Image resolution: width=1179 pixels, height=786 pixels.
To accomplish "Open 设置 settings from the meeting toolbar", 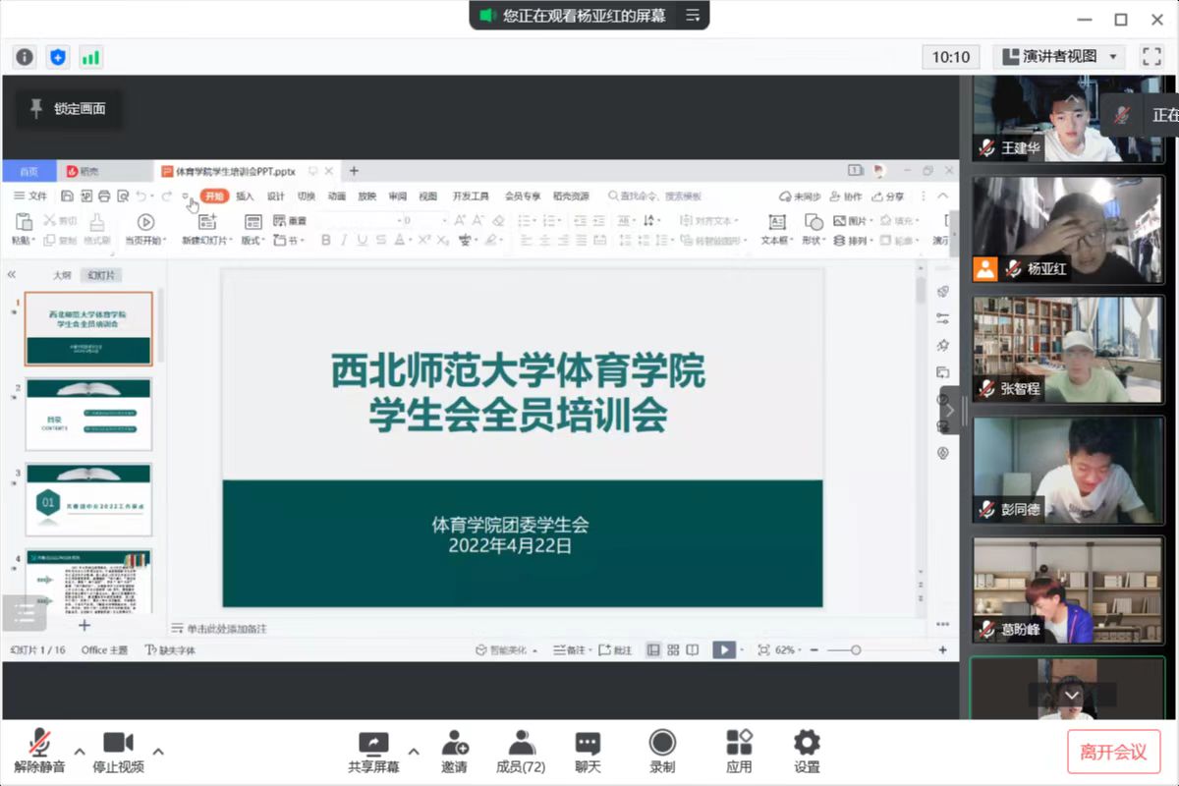I will click(807, 752).
